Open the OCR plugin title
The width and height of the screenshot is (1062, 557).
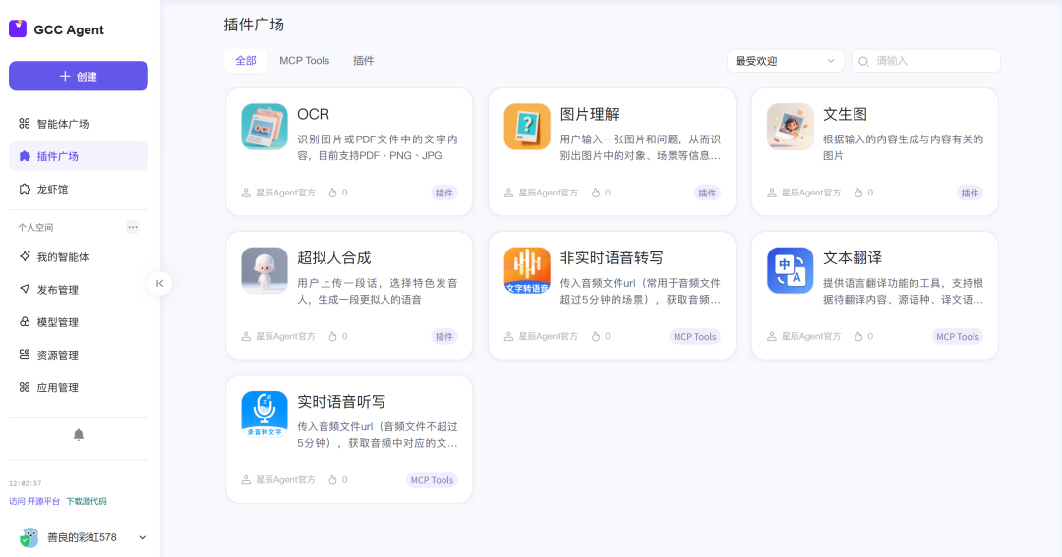point(313,114)
